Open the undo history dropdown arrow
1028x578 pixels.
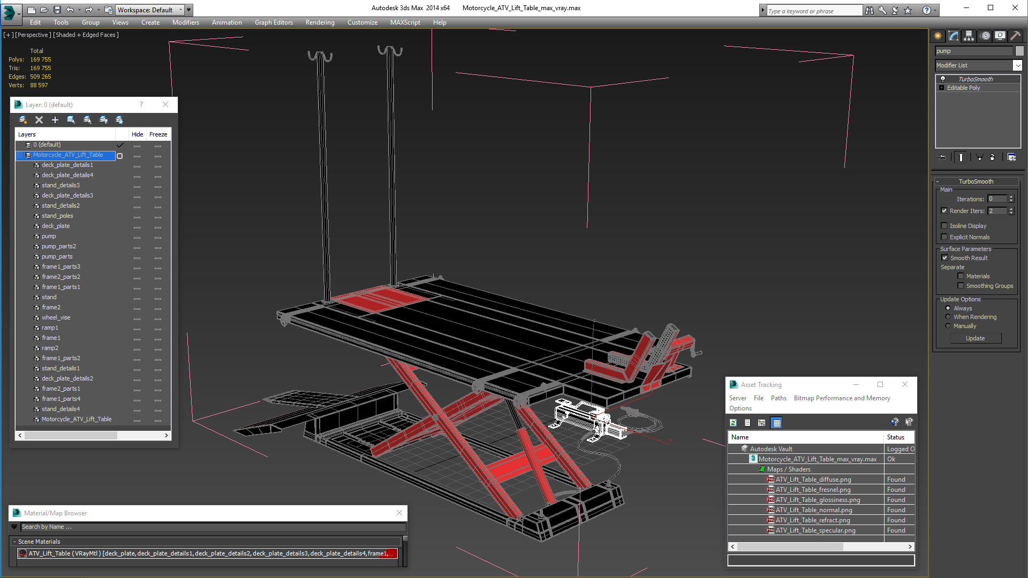click(x=79, y=10)
